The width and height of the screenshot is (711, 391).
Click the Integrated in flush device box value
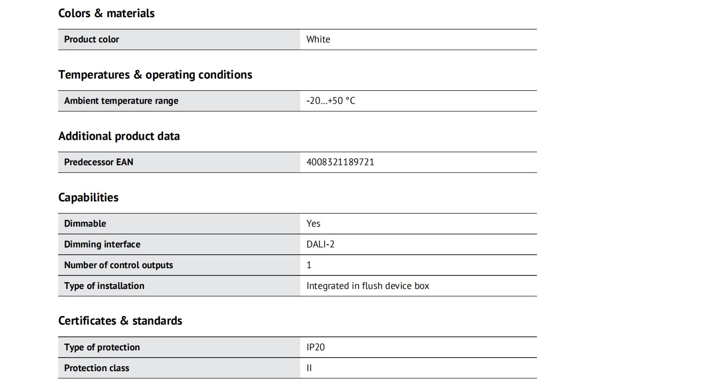click(367, 286)
